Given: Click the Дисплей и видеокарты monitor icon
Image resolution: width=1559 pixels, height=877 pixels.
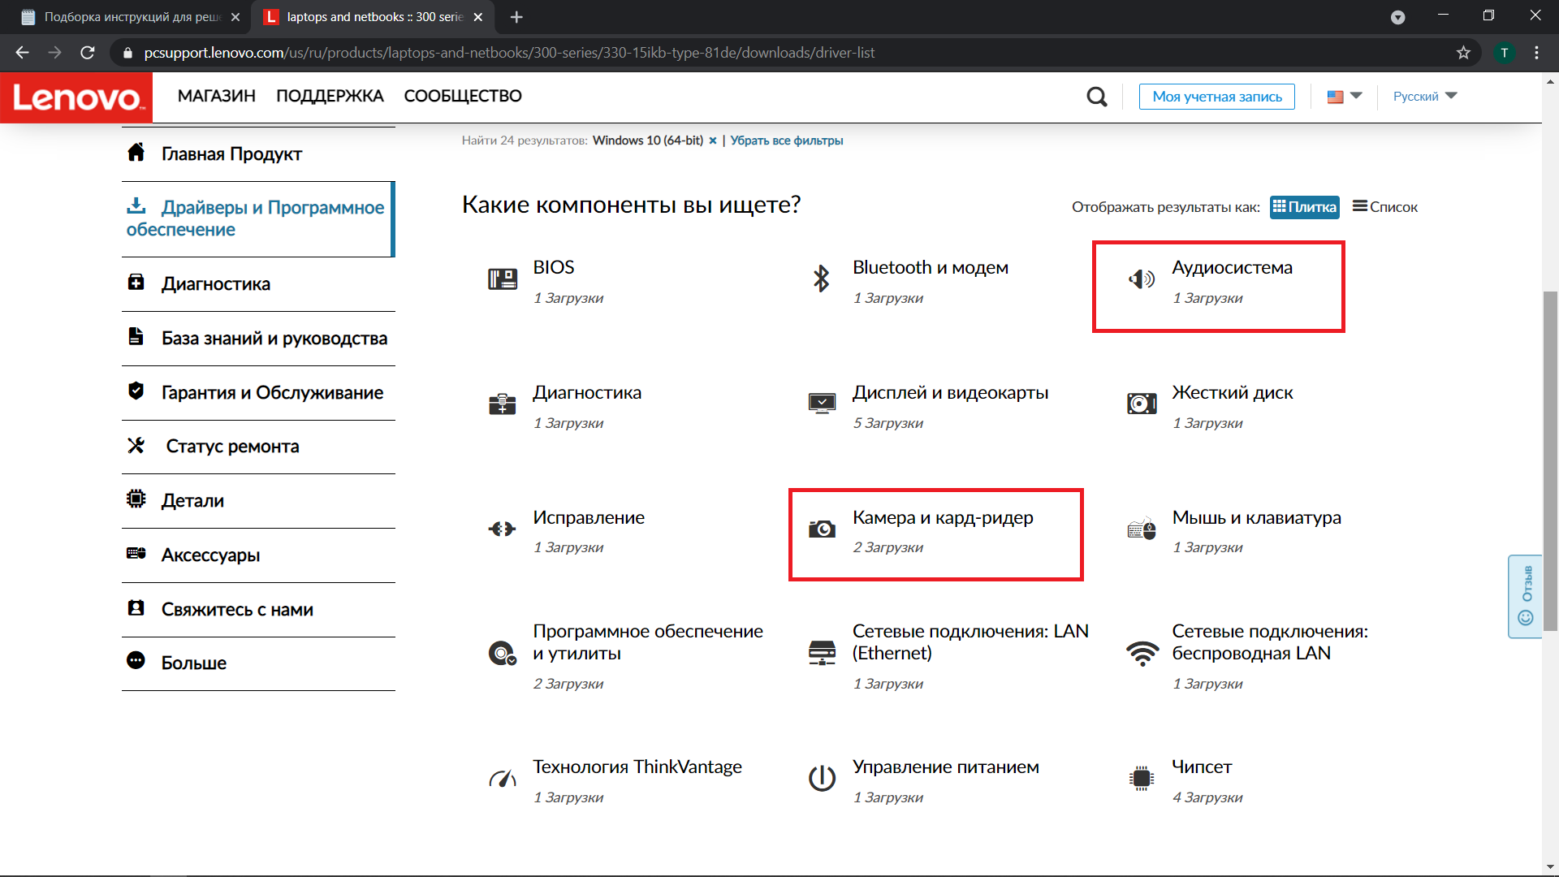Looking at the screenshot, I should pos(822,404).
